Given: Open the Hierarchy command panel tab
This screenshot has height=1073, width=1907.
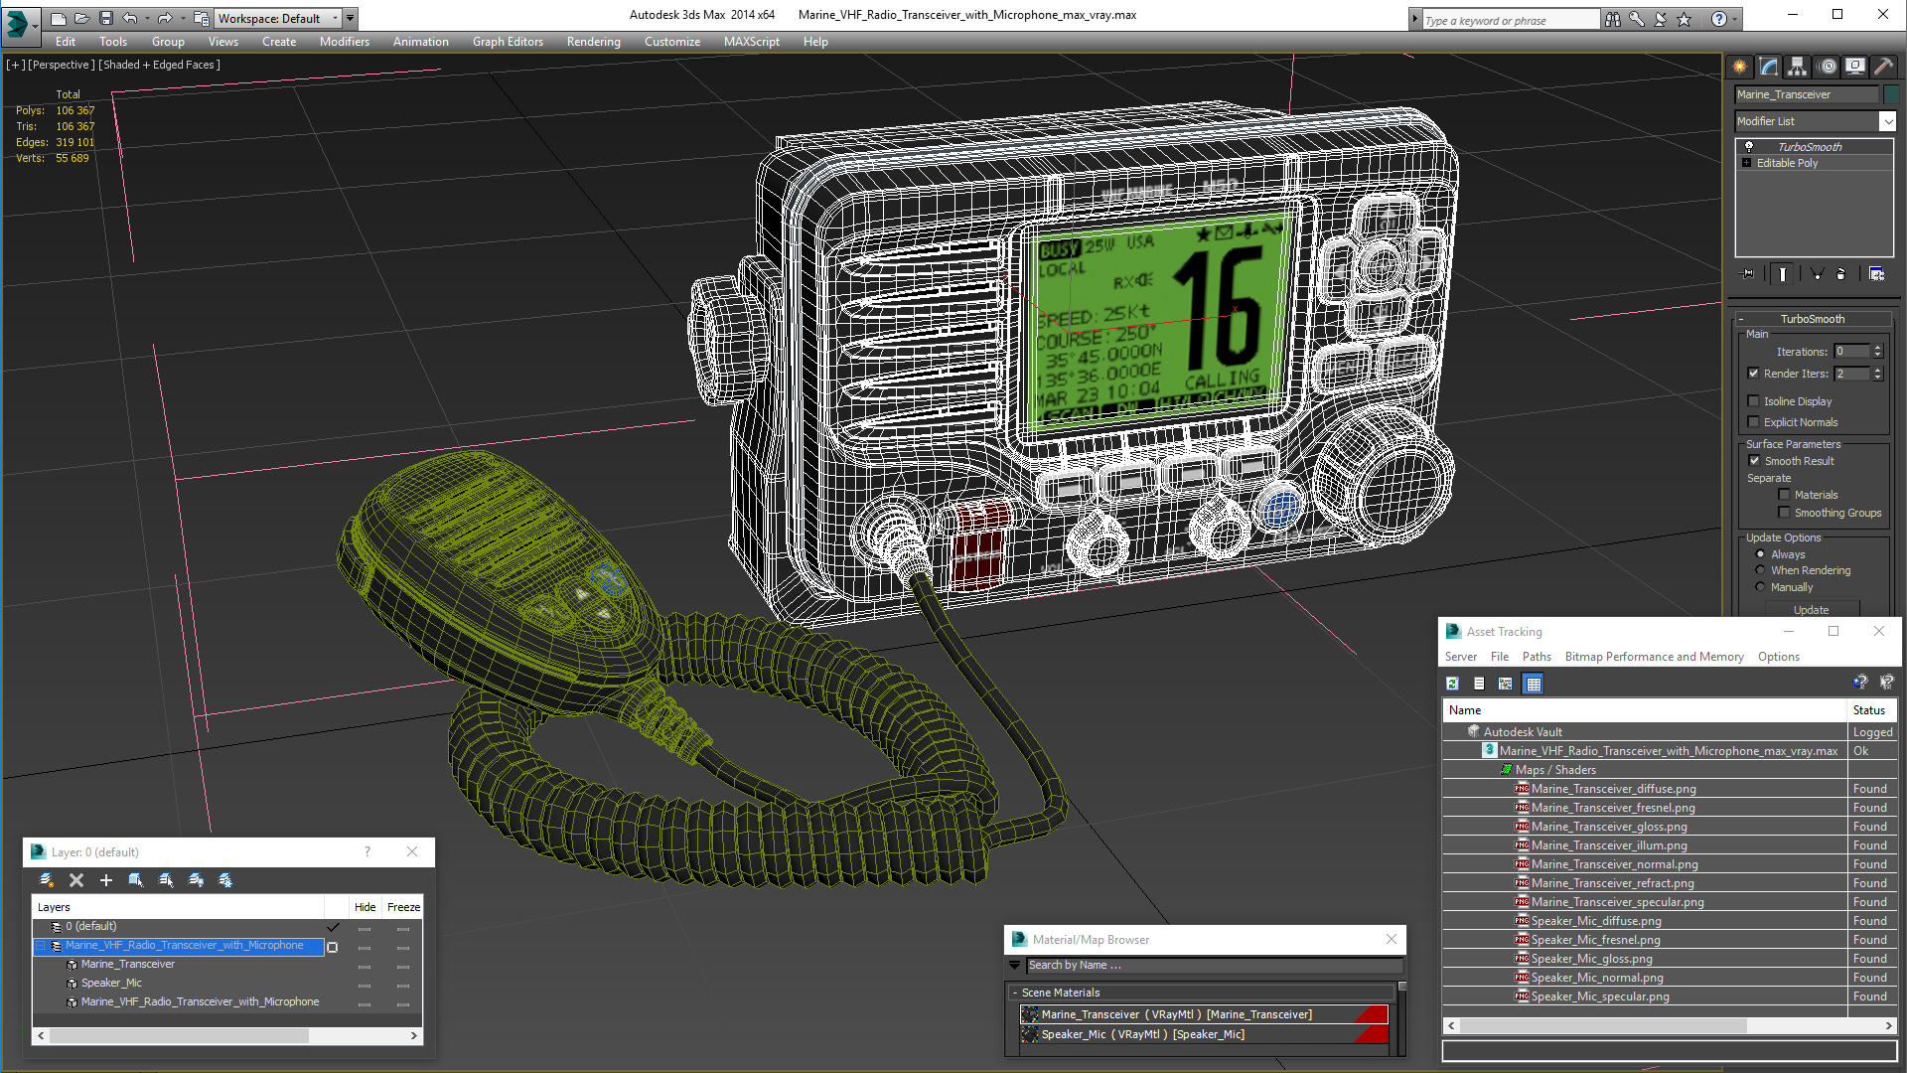Looking at the screenshot, I should tap(1797, 67).
